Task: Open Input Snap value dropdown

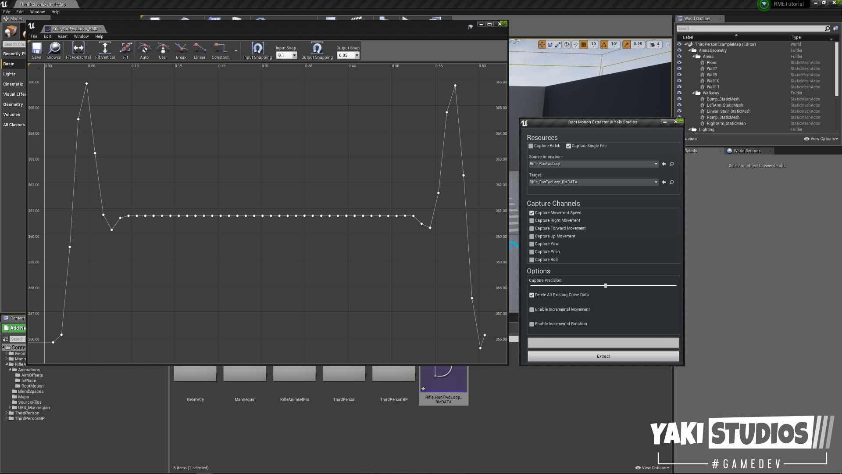Action: (295, 55)
